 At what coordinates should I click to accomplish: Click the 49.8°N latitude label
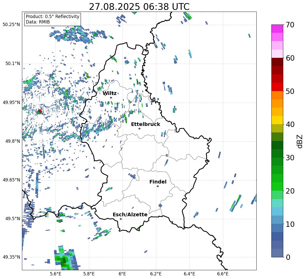12,141
